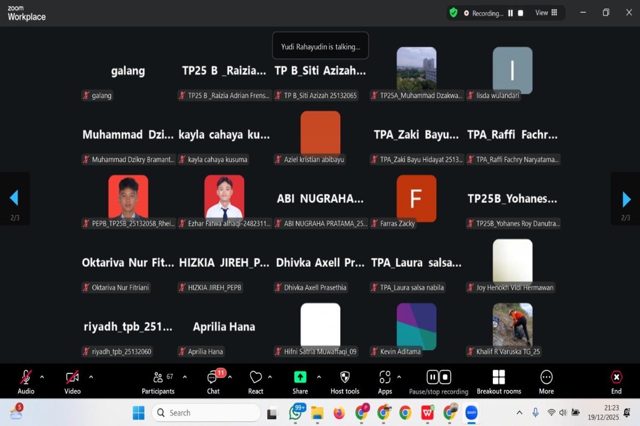640x426 pixels.
Task: Open the View layout menu
Action: point(547,13)
